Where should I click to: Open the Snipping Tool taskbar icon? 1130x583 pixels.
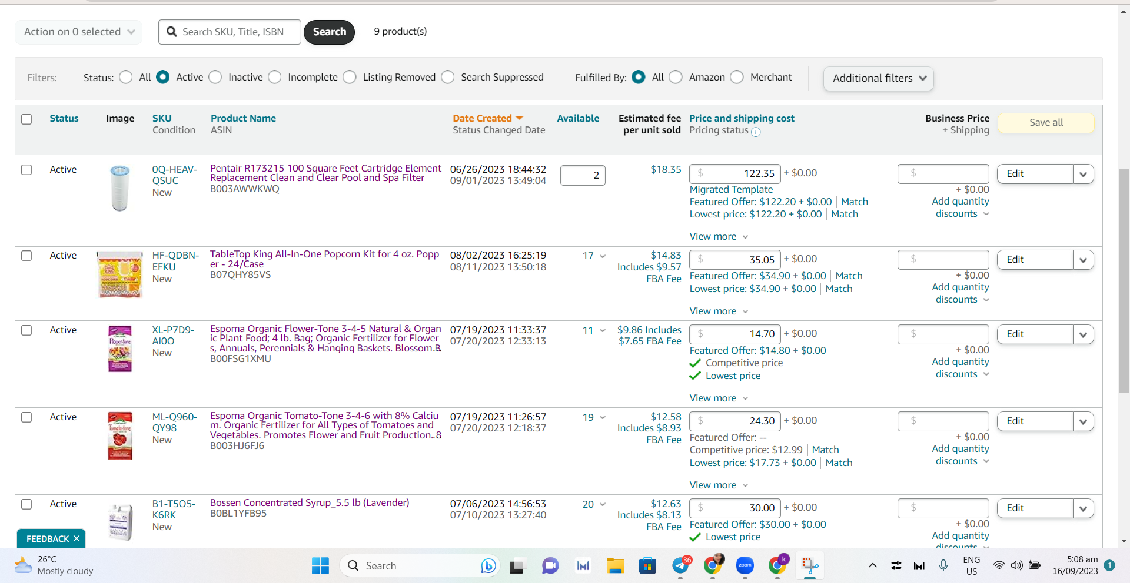point(810,565)
